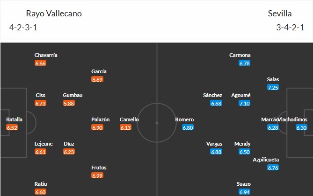The width and height of the screenshot is (313, 196).
Task: Click Ratiu's 6.60 rating badge
Action: pyautogui.click(x=40, y=192)
